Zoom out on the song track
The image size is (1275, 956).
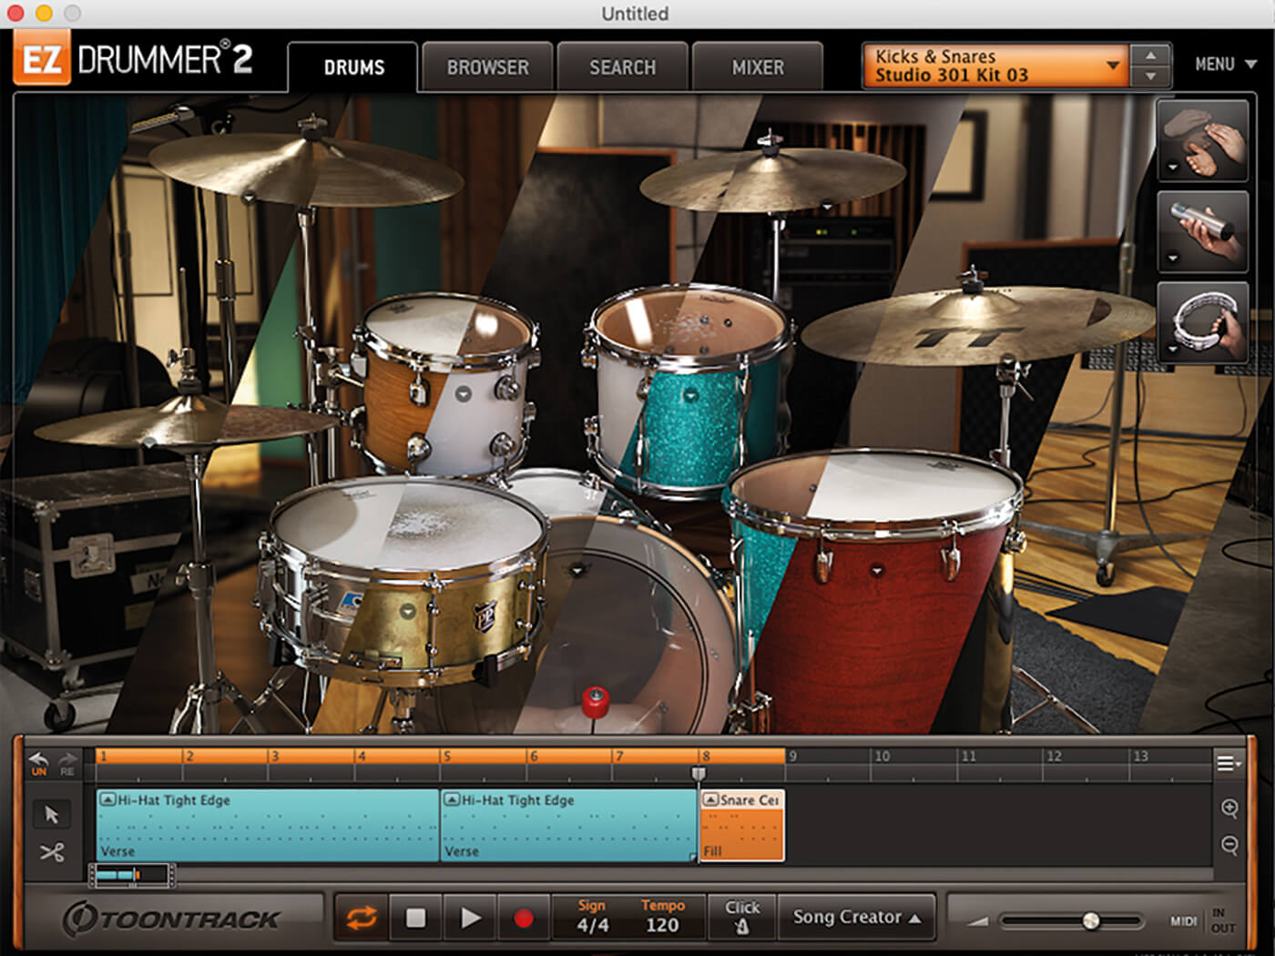(1229, 845)
